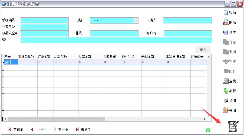The image size is (244, 135).
Task: Click the 关闭 (Close) door icon
Action: point(226,110)
